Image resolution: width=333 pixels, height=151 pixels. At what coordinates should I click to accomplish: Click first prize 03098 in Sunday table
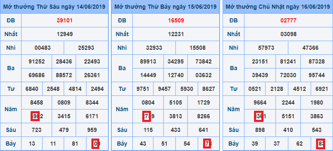pos(288,34)
